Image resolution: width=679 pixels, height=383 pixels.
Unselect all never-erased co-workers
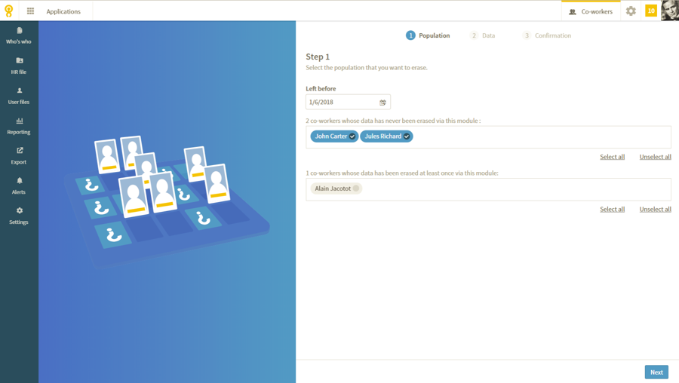coord(655,157)
